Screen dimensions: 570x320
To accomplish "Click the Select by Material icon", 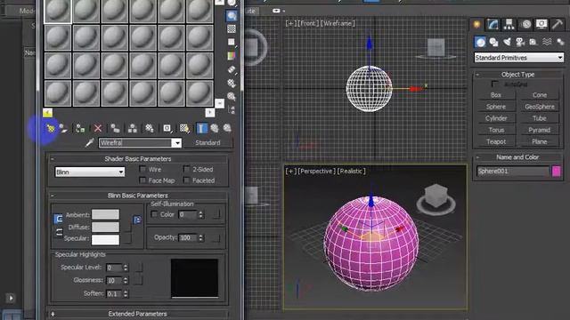I will 232,97.
